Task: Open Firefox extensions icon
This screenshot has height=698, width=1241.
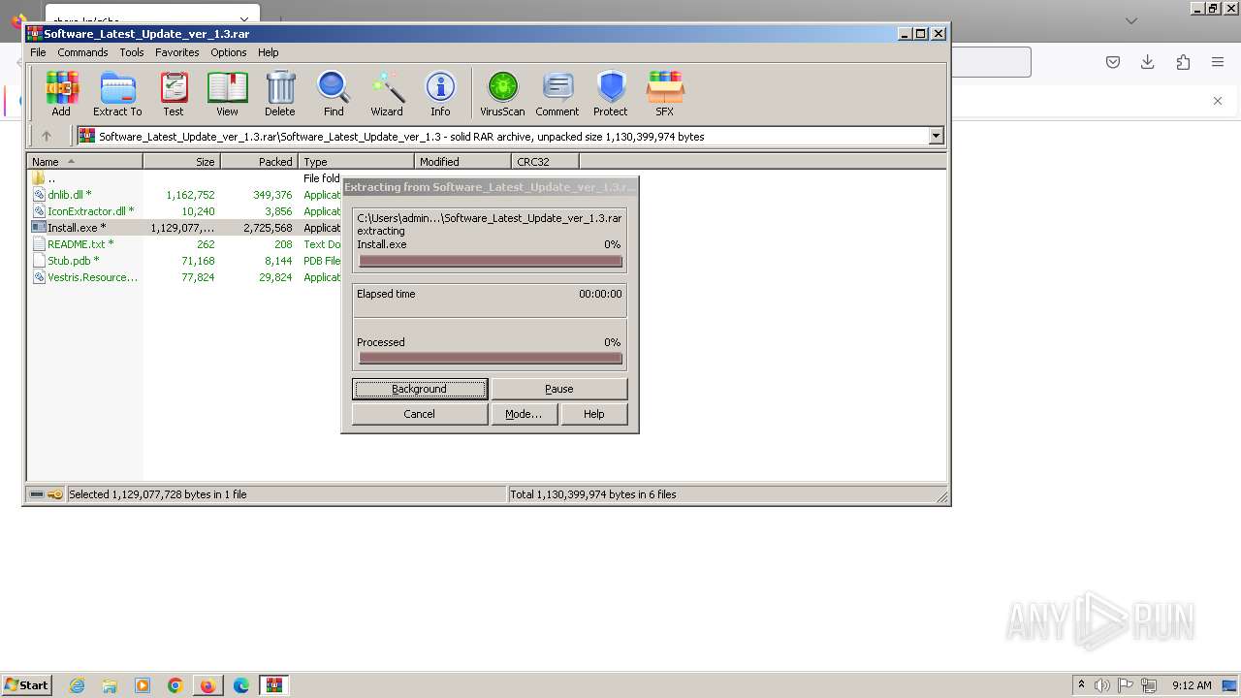Action: pyautogui.click(x=1183, y=62)
